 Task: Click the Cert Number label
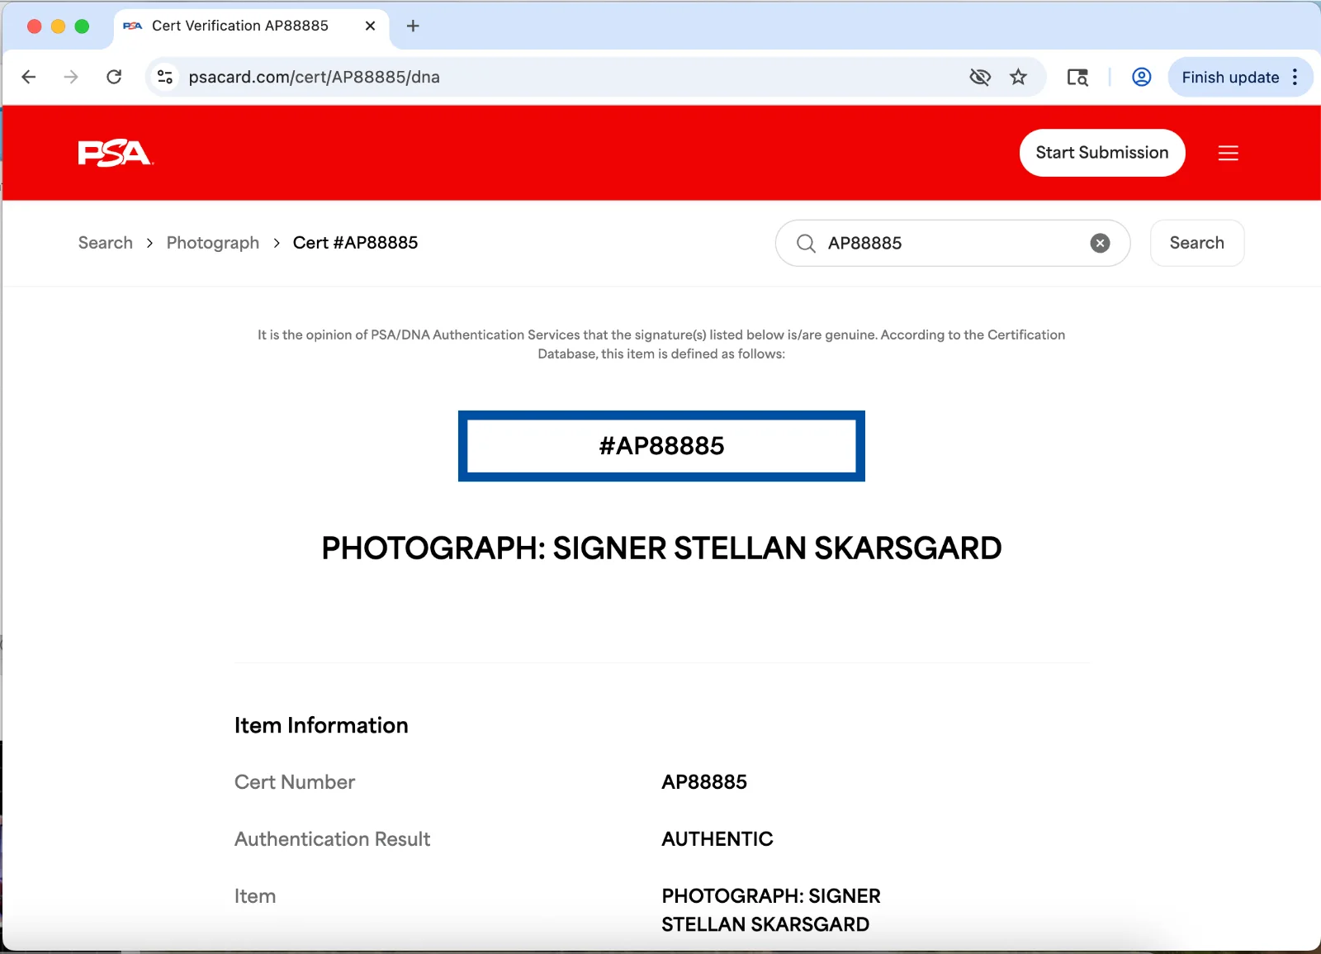(295, 782)
